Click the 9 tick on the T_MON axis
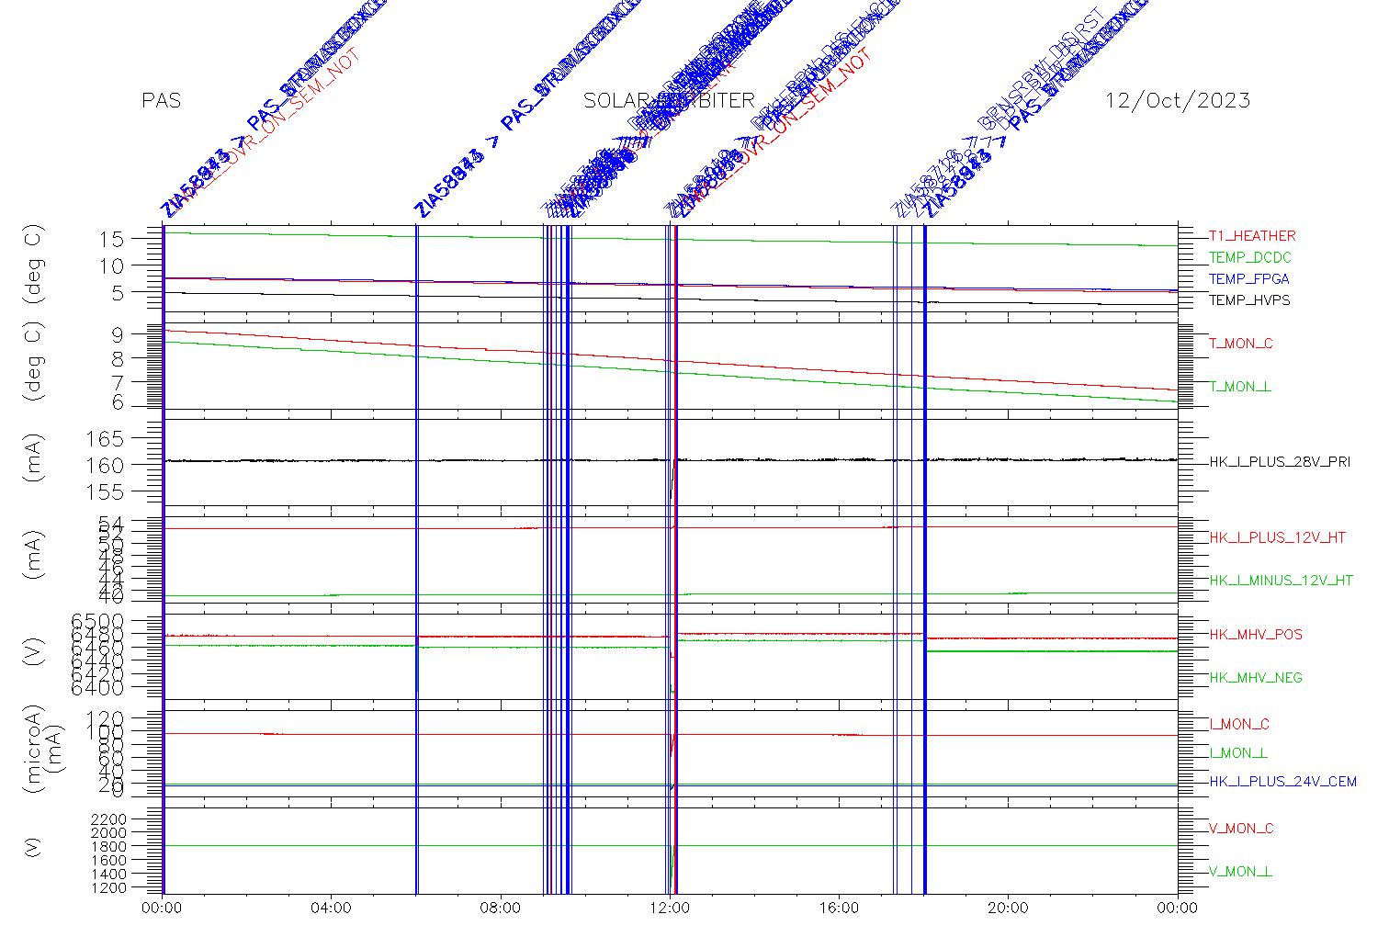This screenshot has height=937, width=1389. (x=119, y=334)
